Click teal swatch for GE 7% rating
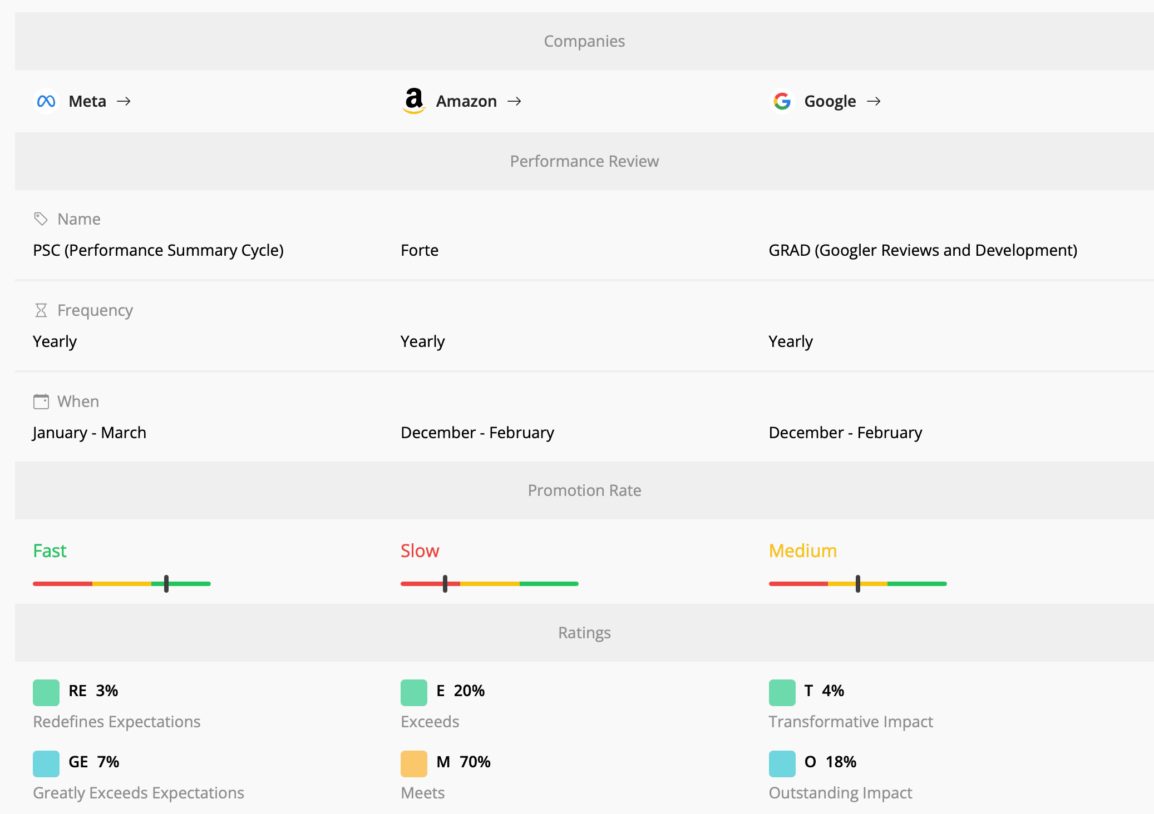1154x814 pixels. (46, 763)
